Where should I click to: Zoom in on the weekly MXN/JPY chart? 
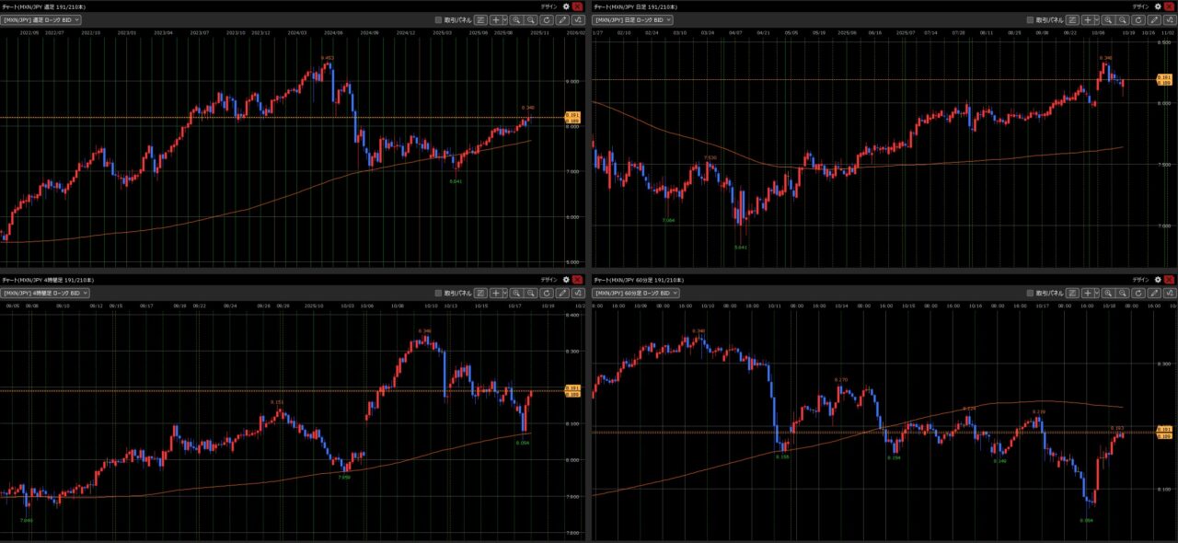click(516, 19)
